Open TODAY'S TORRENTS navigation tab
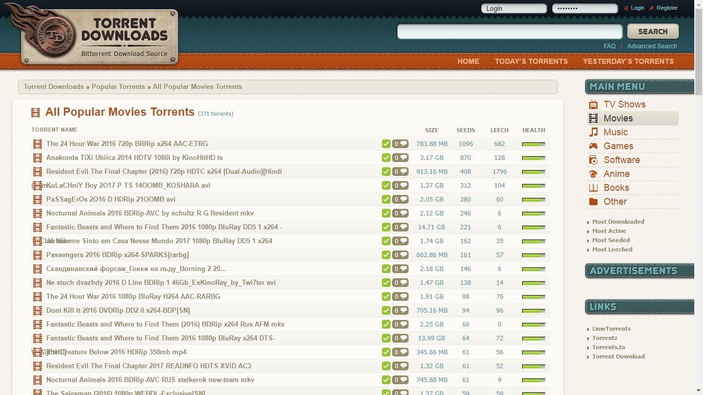Viewport: 703px width, 395px height. pos(531,61)
